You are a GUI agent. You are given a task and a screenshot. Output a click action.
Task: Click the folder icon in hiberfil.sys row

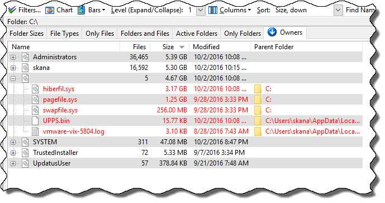258,89
